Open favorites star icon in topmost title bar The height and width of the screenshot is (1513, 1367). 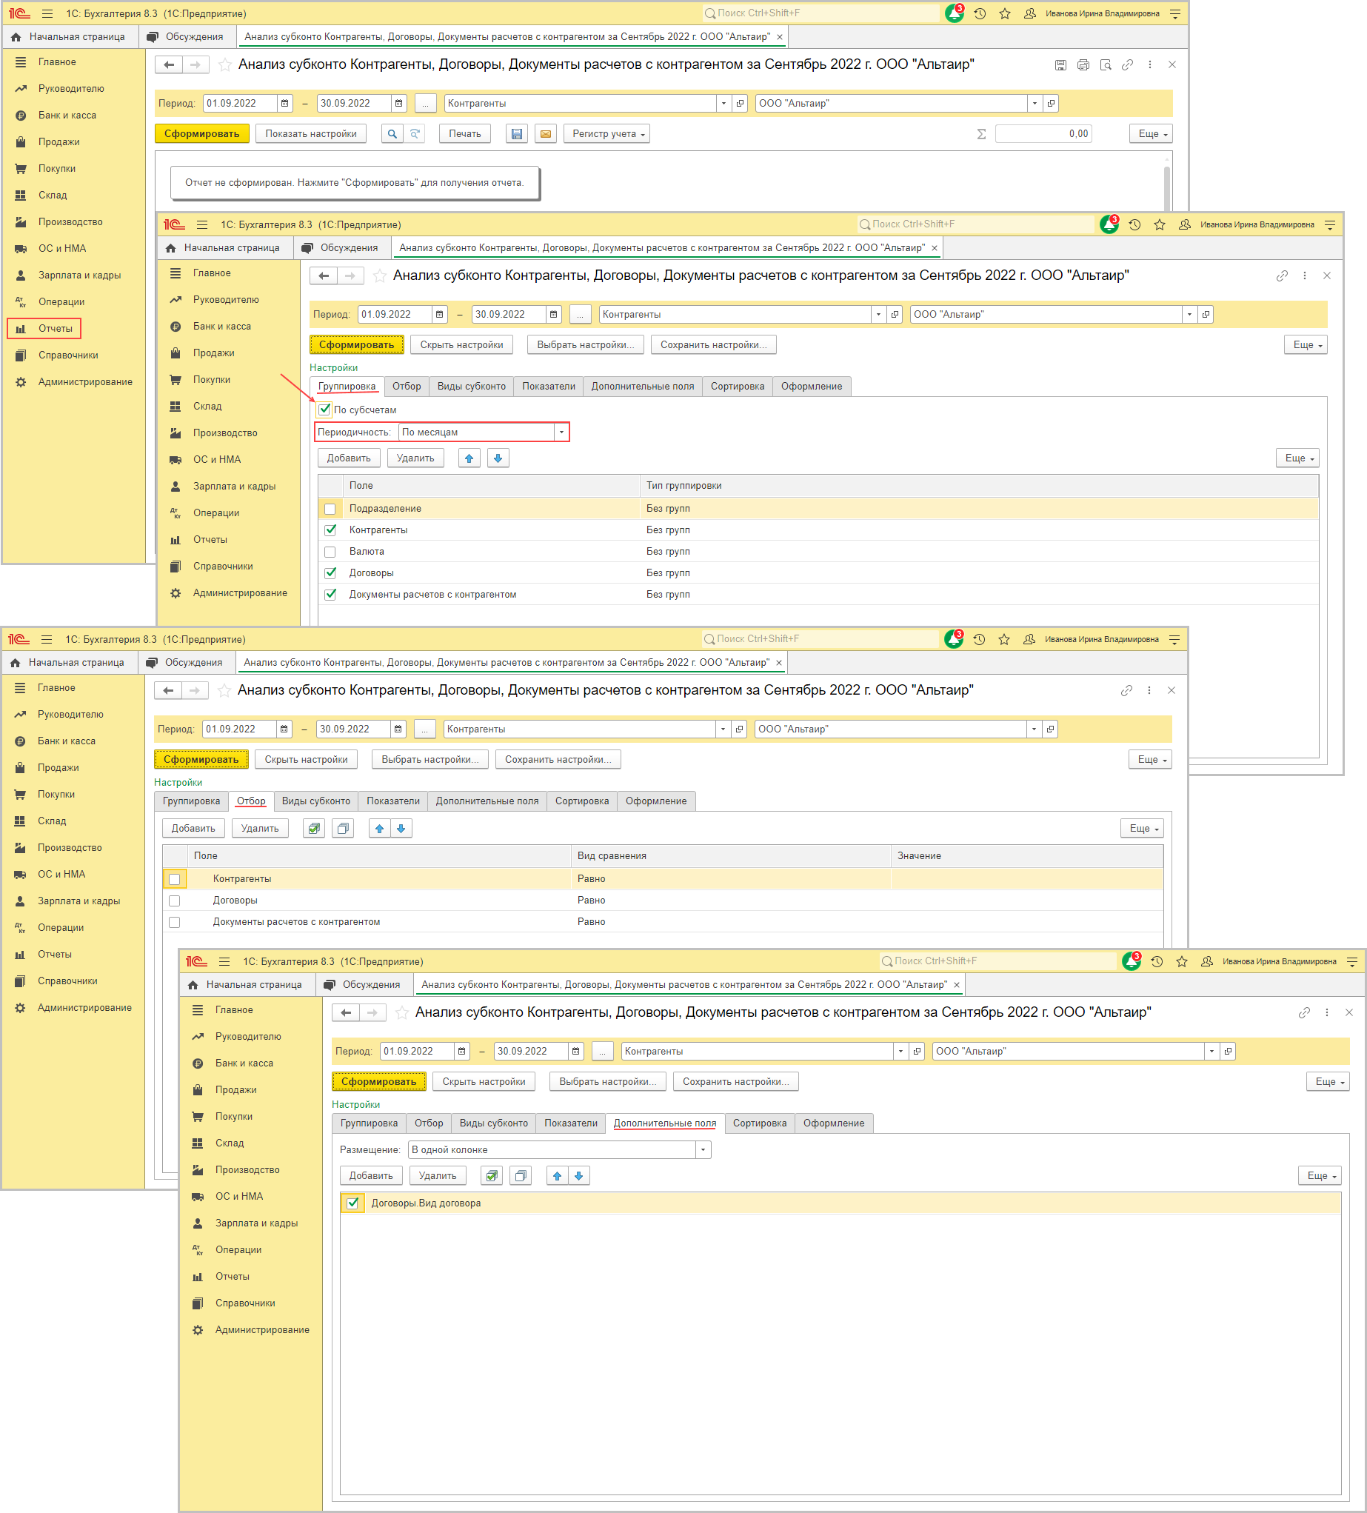click(x=1005, y=13)
